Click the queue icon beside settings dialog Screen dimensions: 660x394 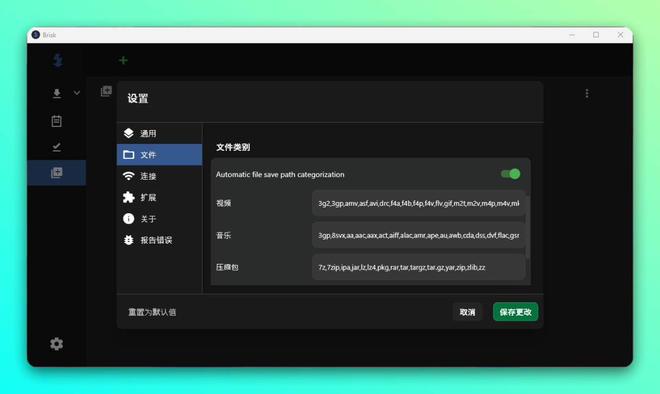[106, 91]
